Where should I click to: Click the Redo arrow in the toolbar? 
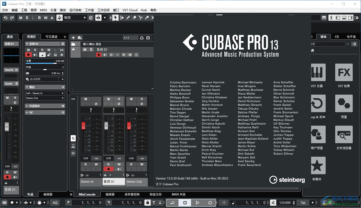coord(12,18)
